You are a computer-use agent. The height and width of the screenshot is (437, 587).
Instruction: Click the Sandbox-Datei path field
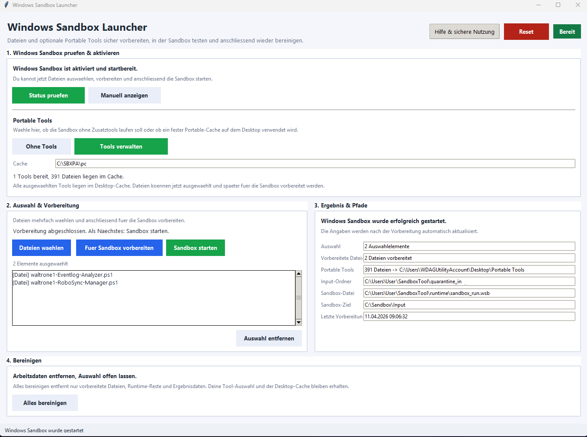pos(469,293)
